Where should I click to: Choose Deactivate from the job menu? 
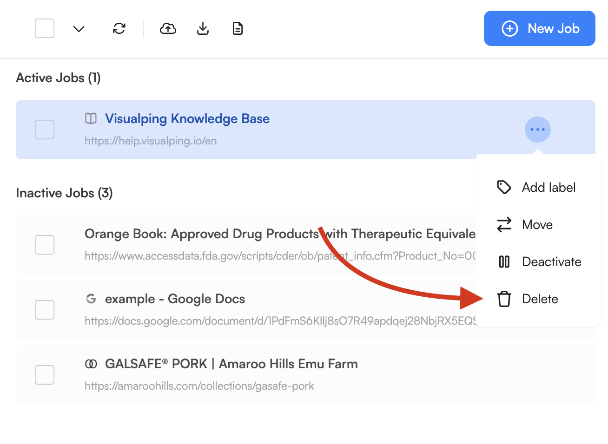[x=551, y=262]
